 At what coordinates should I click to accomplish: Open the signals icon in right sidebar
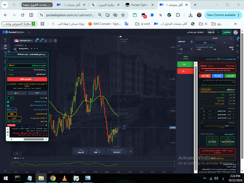pos(238,45)
